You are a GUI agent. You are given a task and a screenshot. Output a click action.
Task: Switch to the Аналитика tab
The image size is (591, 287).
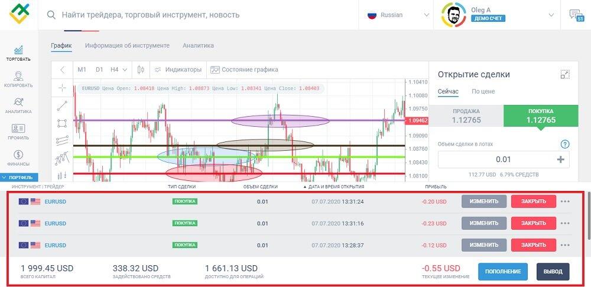point(198,45)
